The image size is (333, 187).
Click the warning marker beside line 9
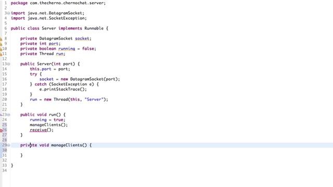[x=1, y=44]
